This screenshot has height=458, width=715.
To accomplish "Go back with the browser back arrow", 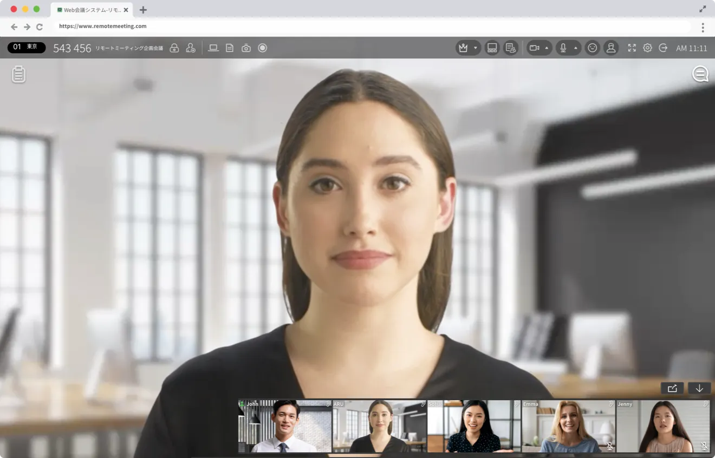I will tap(14, 27).
